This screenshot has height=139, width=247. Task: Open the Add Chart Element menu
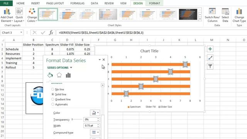pyautogui.click(x=7, y=15)
